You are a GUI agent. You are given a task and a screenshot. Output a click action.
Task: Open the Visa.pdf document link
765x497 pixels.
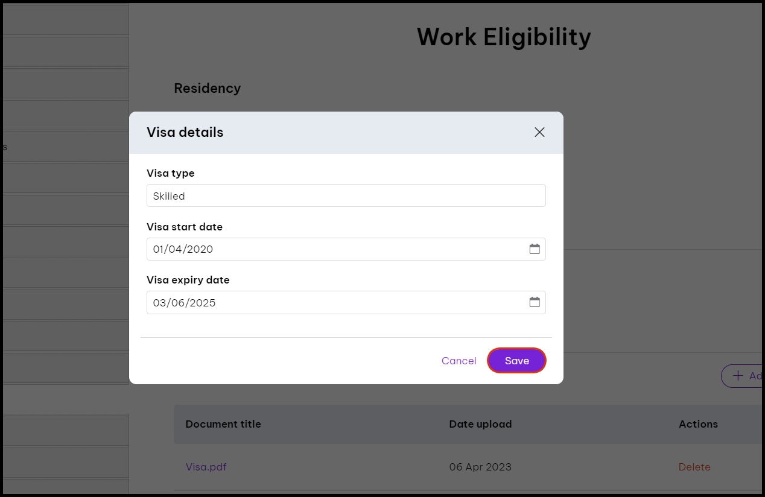206,467
